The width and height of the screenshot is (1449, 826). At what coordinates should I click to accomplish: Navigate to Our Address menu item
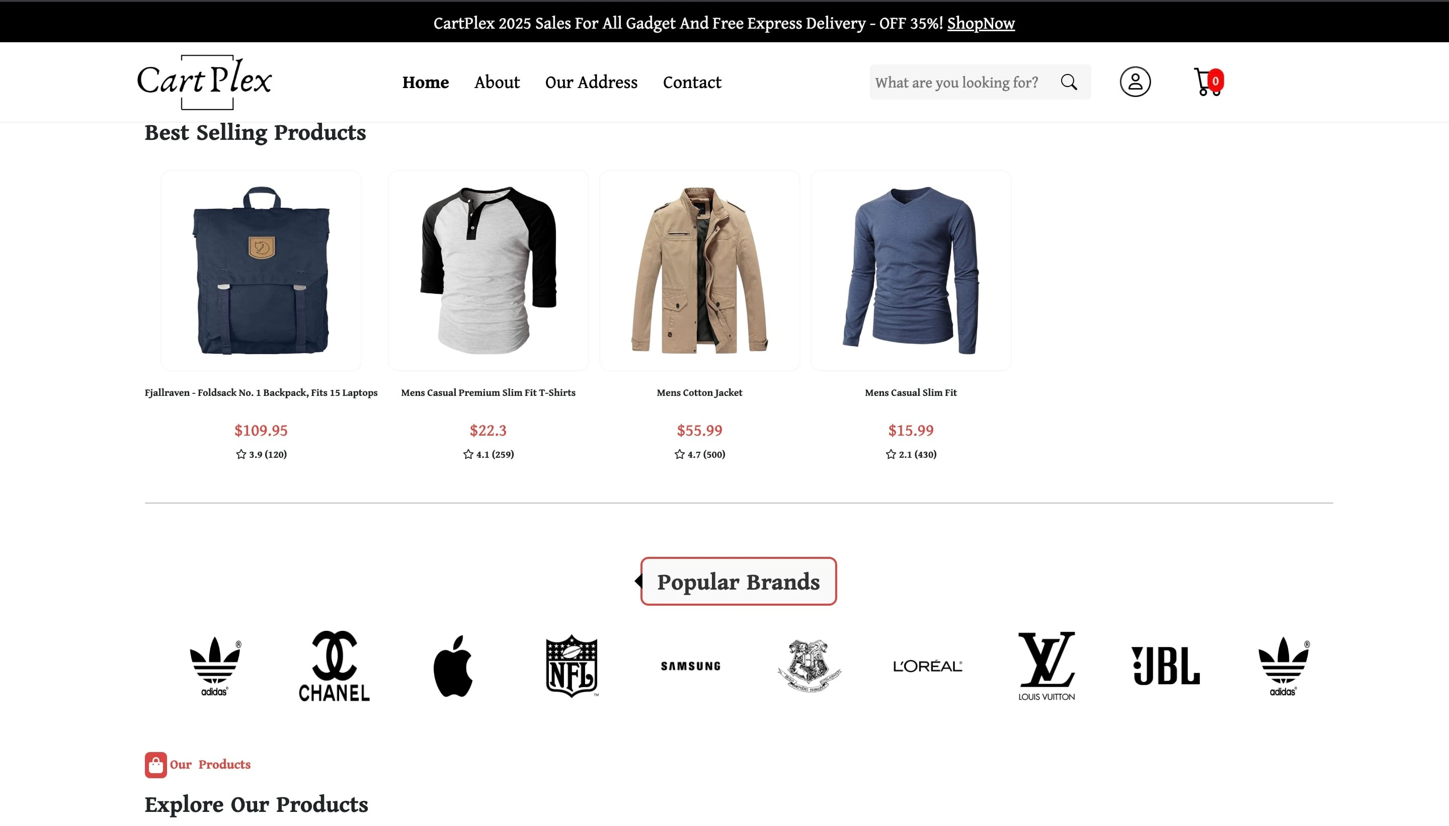(591, 82)
